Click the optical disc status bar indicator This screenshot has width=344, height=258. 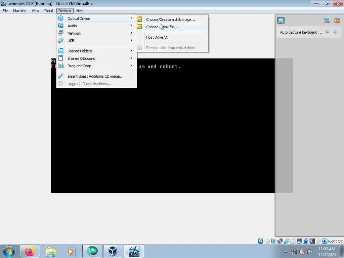(x=267, y=241)
